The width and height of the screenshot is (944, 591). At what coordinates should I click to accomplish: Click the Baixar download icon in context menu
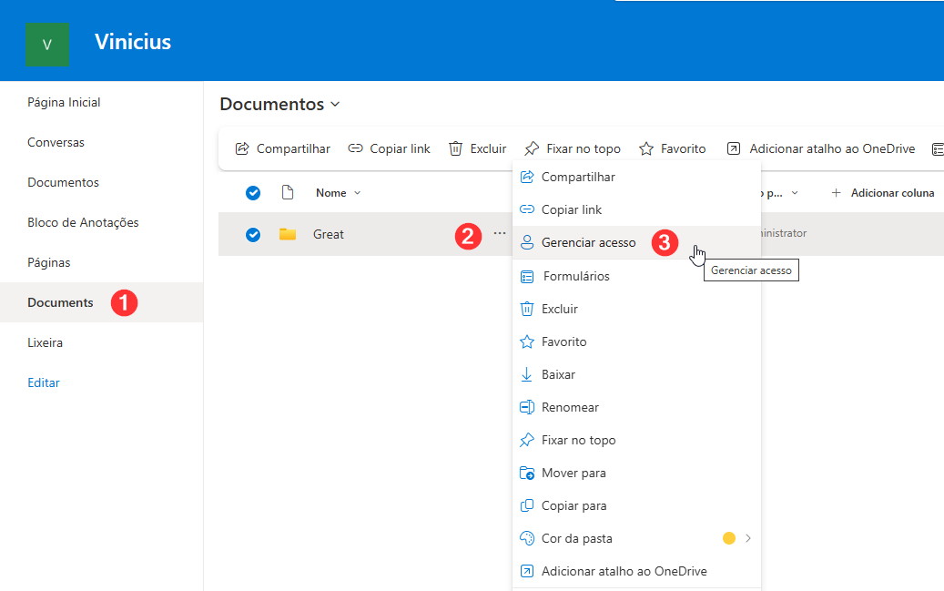coord(526,374)
